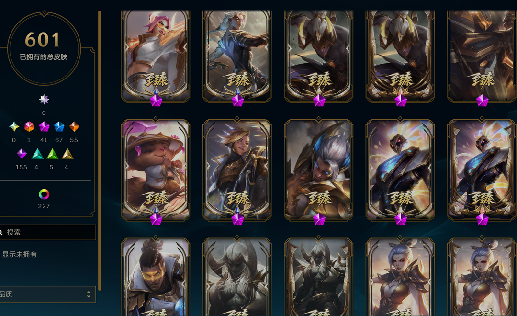
Task: Select the blue Legendary gem showing 67
Action: point(59,126)
